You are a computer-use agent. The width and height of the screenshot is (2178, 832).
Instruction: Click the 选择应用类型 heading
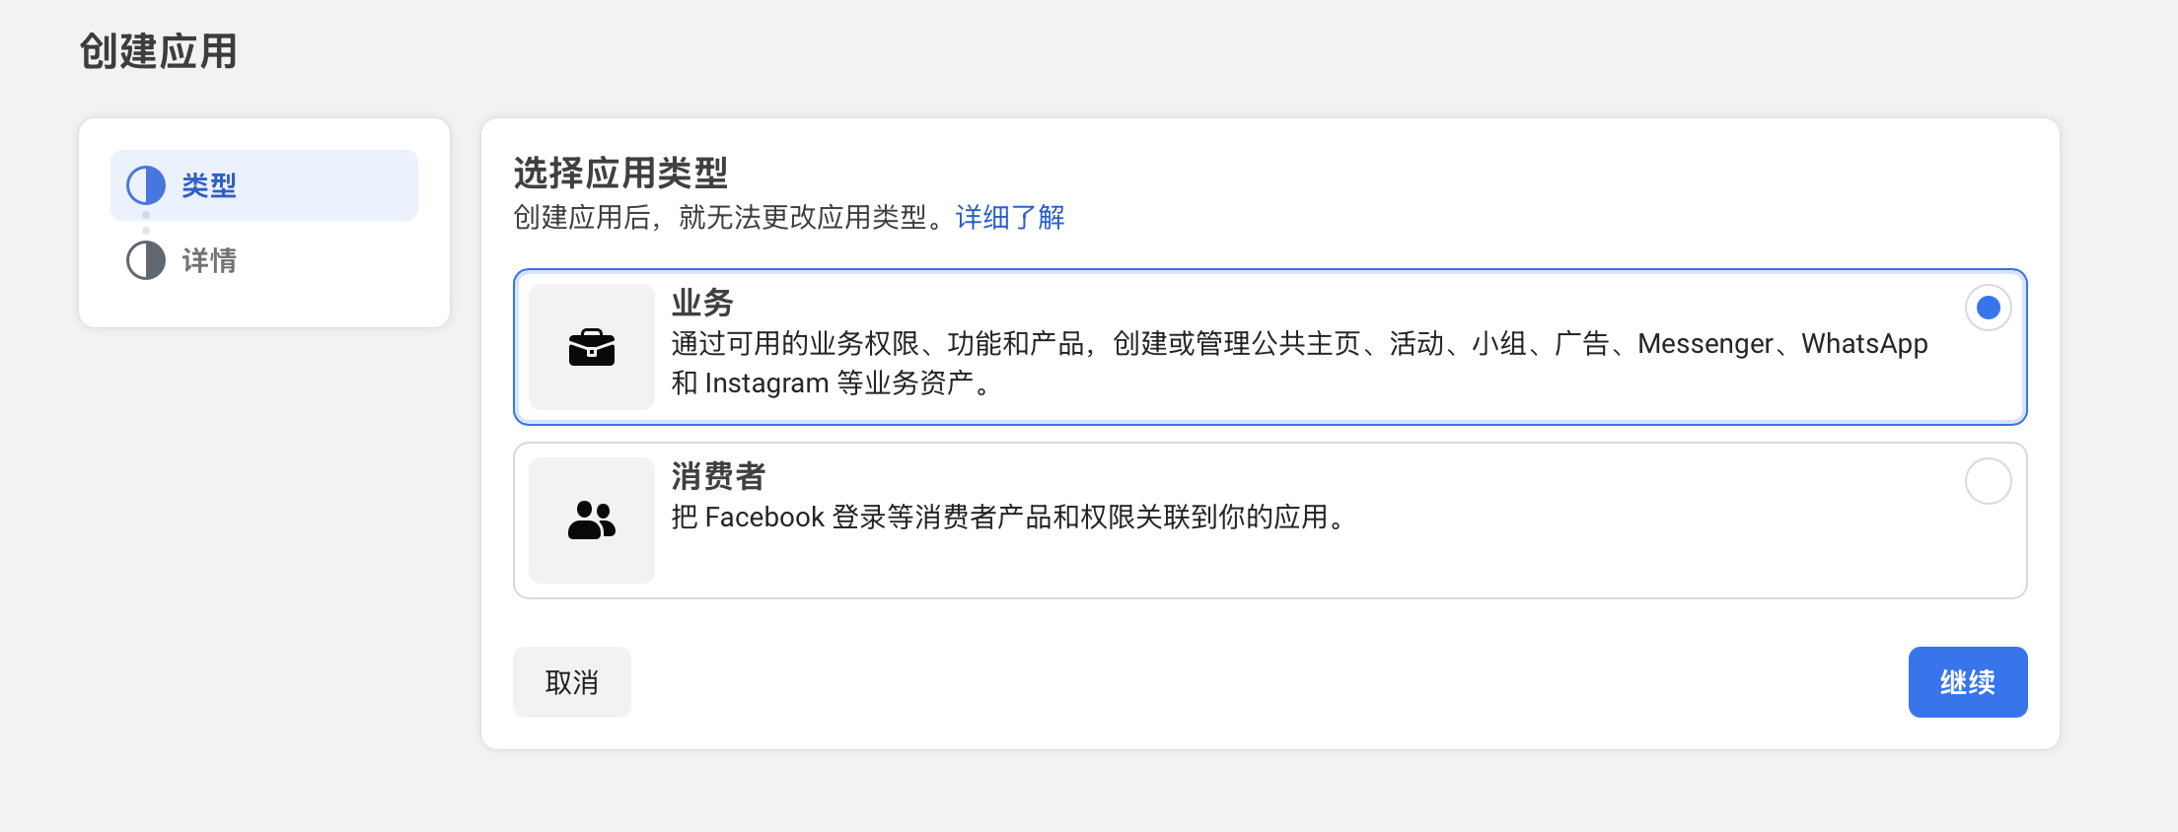(x=620, y=173)
